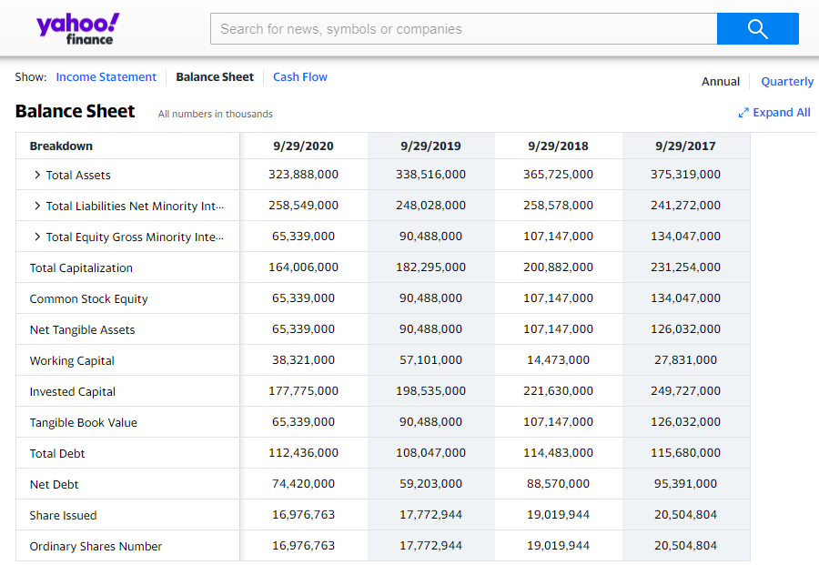Click the 9/29/2020 column header

click(x=303, y=146)
